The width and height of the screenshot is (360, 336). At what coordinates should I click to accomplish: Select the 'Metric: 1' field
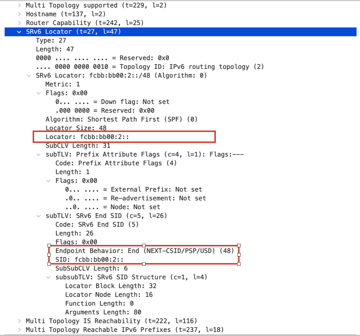pos(63,84)
